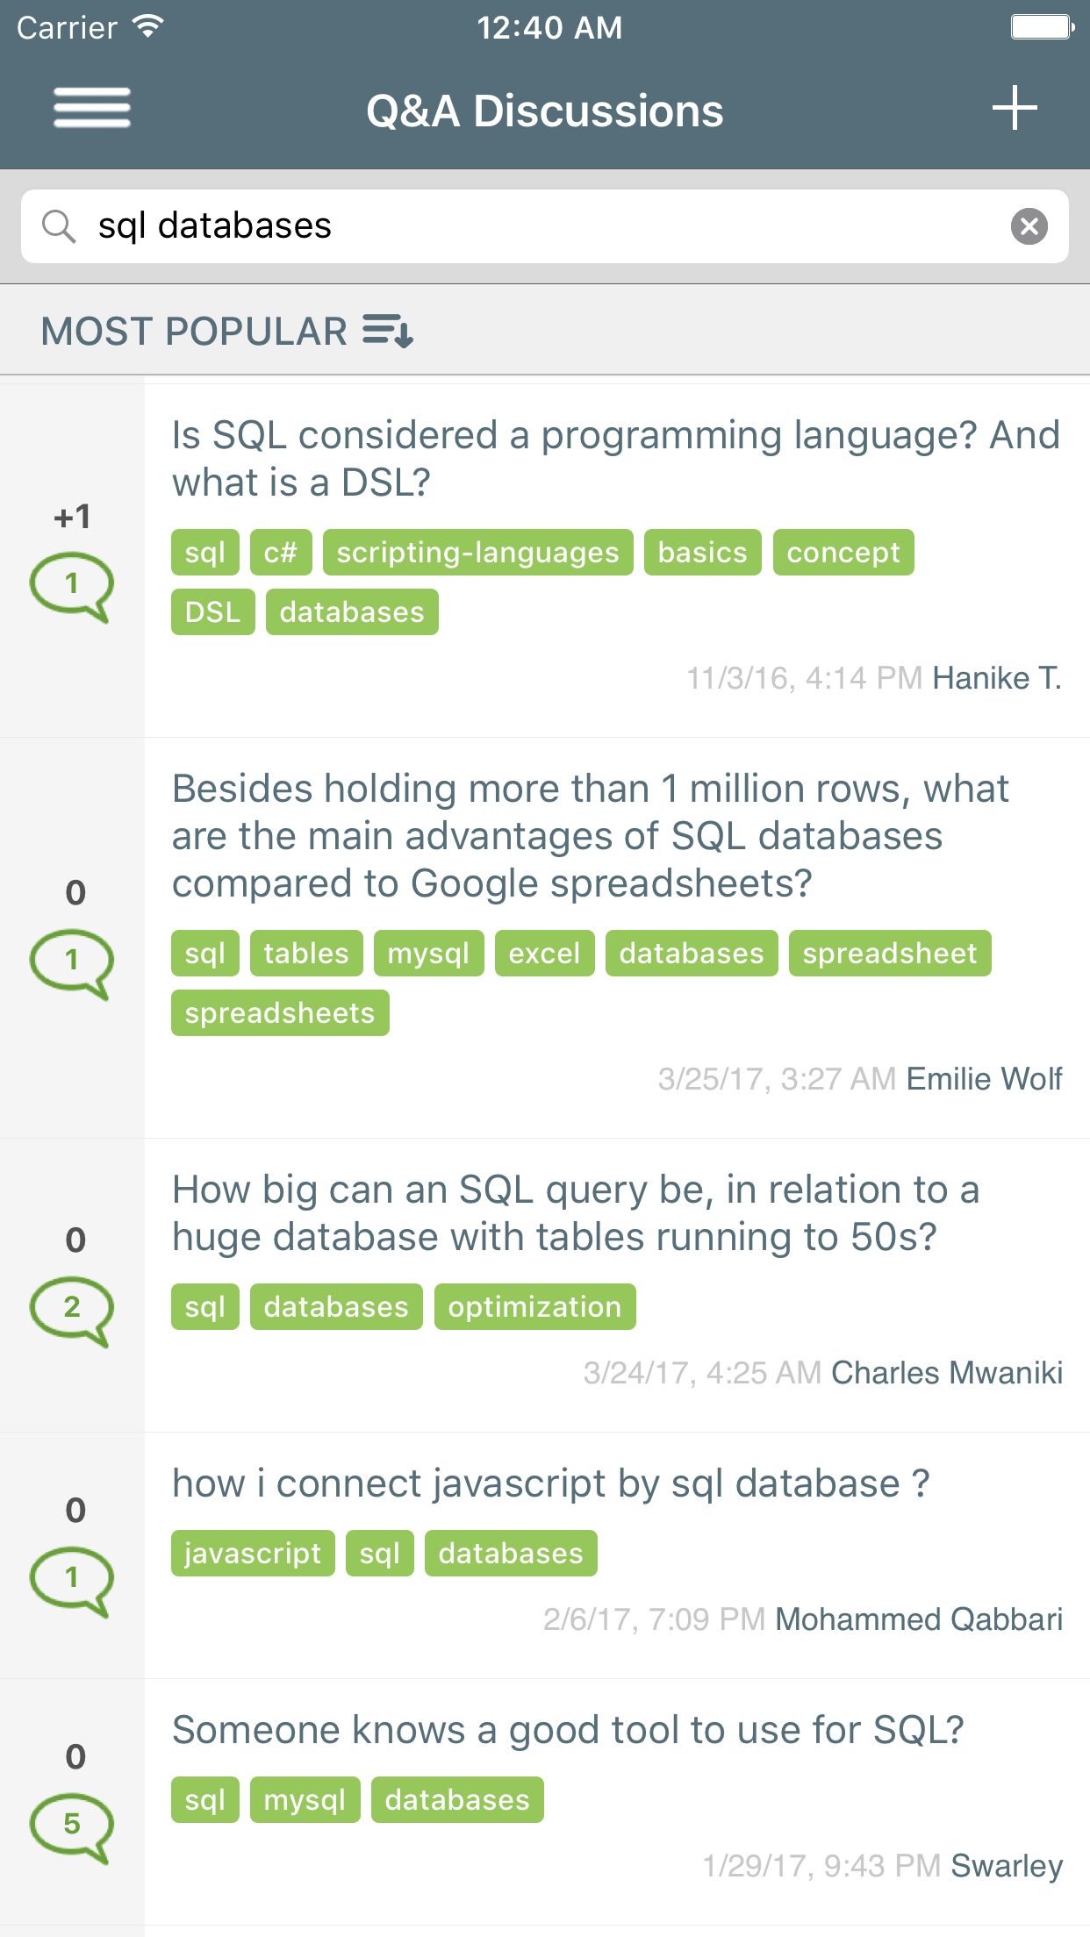Click the spreadsheets tag
Screen dimensions: 1090x1937
pos(279,1012)
